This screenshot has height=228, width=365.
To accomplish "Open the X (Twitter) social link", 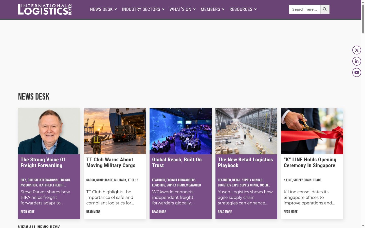I will point(357,50).
